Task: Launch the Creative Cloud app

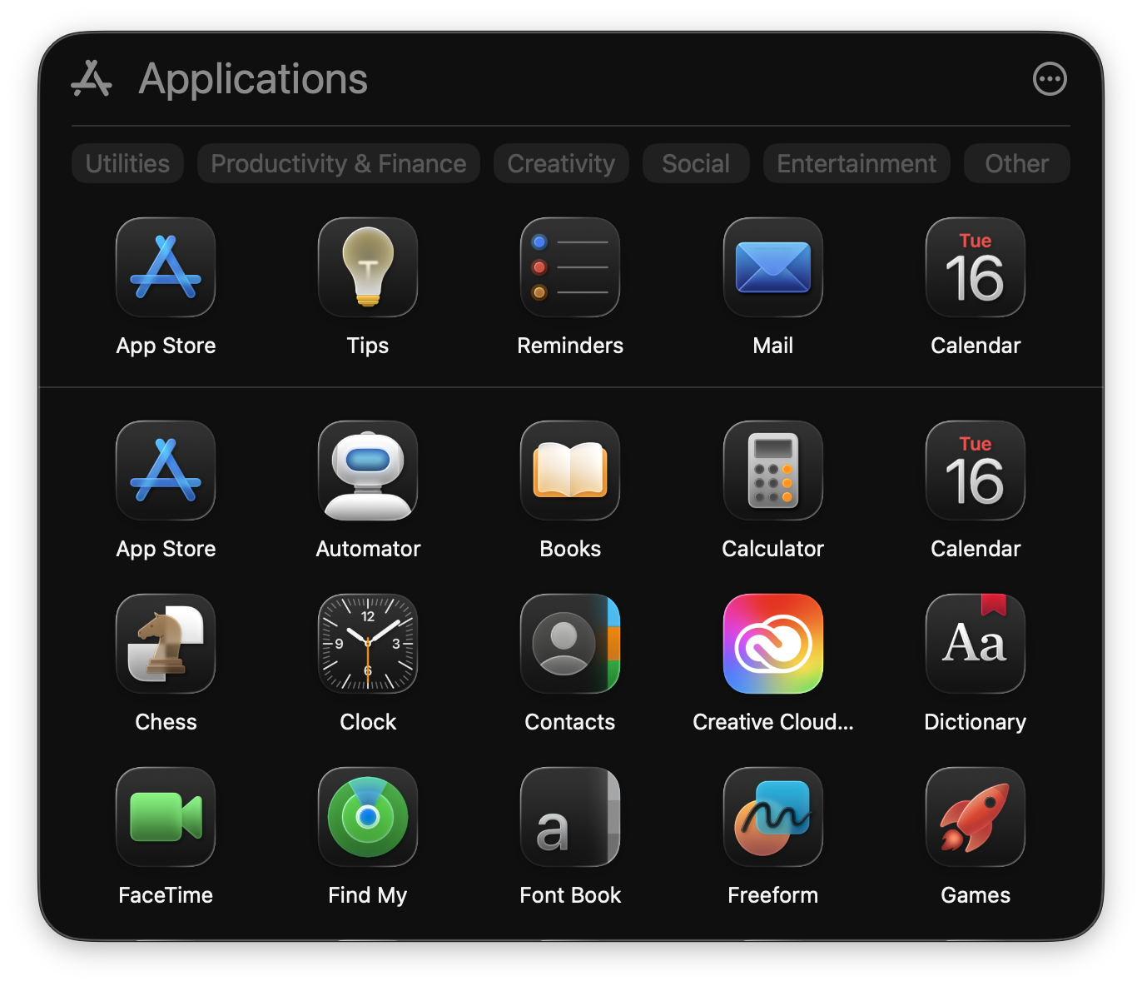Action: (x=773, y=644)
